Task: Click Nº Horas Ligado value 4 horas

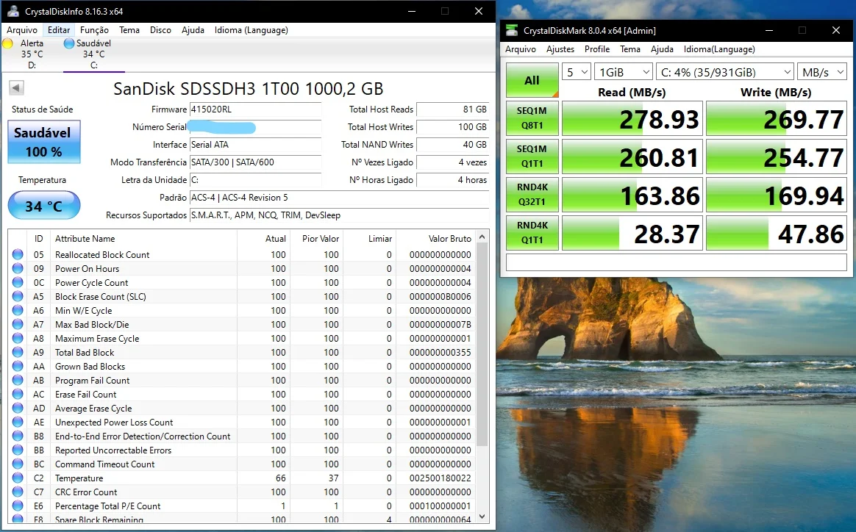Action: 452,179
